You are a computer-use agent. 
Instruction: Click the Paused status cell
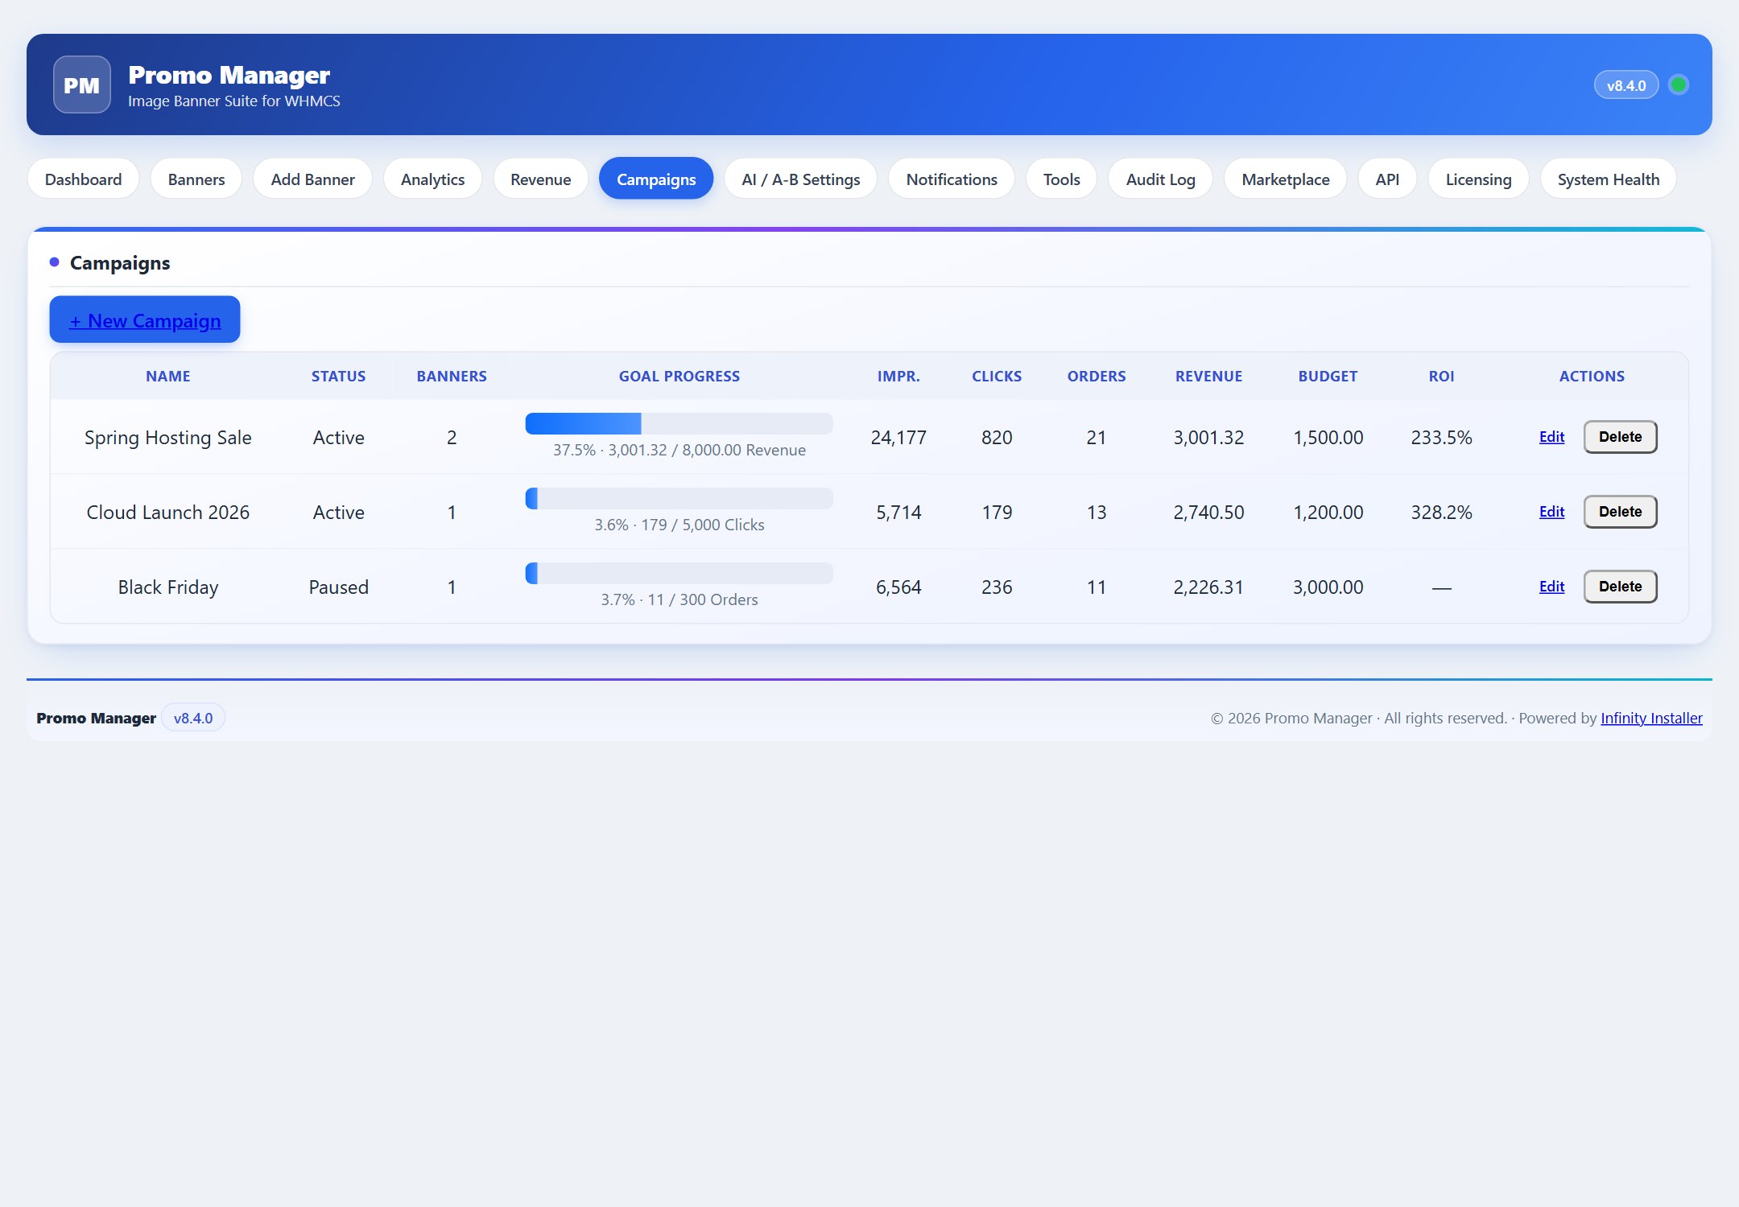pos(339,587)
